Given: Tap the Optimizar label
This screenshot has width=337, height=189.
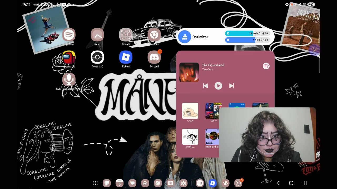Looking at the screenshot, I should pos(200,37).
